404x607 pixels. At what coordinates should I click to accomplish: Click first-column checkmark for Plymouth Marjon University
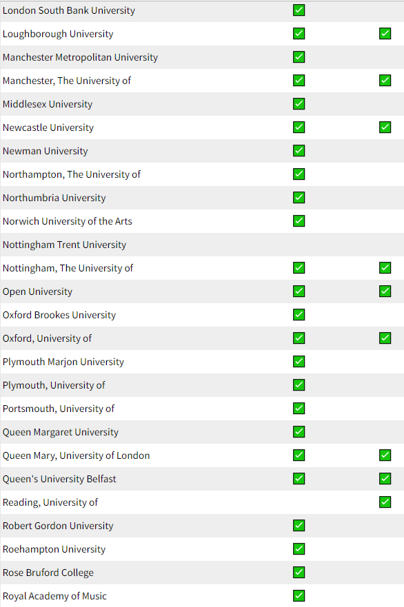299,362
